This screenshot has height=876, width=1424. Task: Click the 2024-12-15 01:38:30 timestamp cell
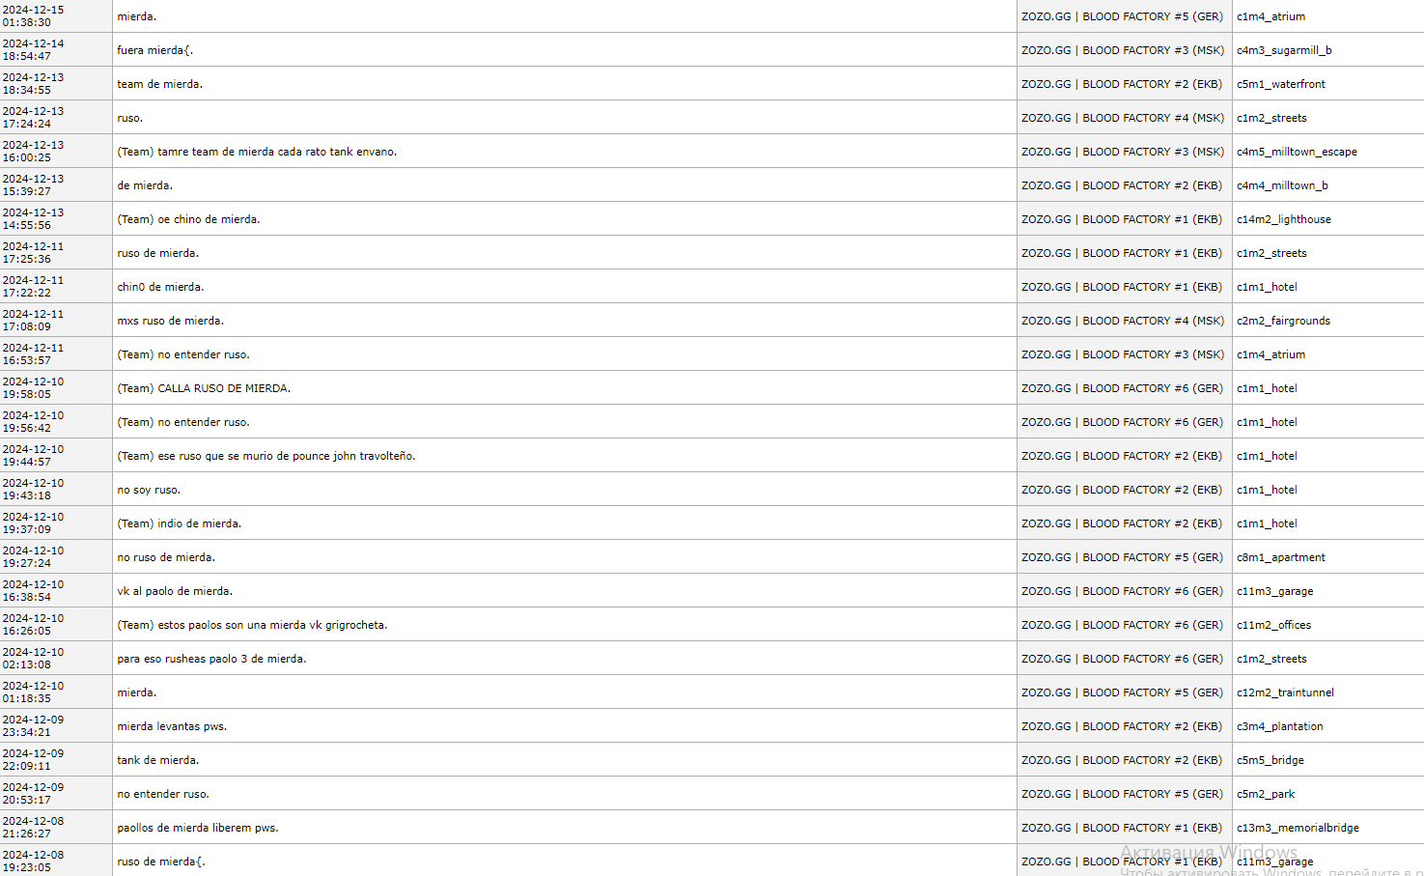click(x=34, y=16)
